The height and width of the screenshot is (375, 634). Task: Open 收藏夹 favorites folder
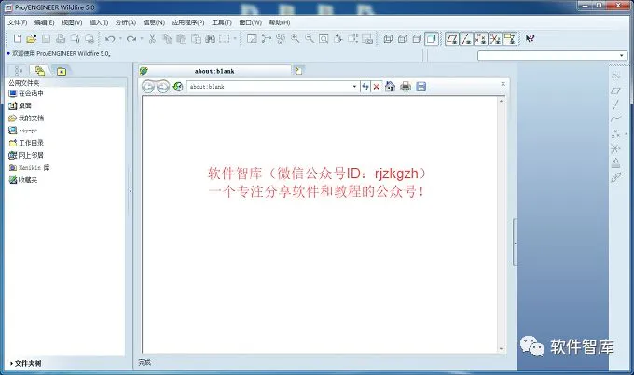(23, 180)
